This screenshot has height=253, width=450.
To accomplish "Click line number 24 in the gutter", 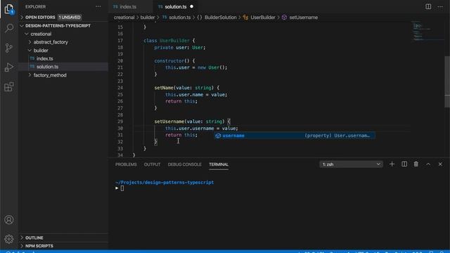I will [x=120, y=88].
